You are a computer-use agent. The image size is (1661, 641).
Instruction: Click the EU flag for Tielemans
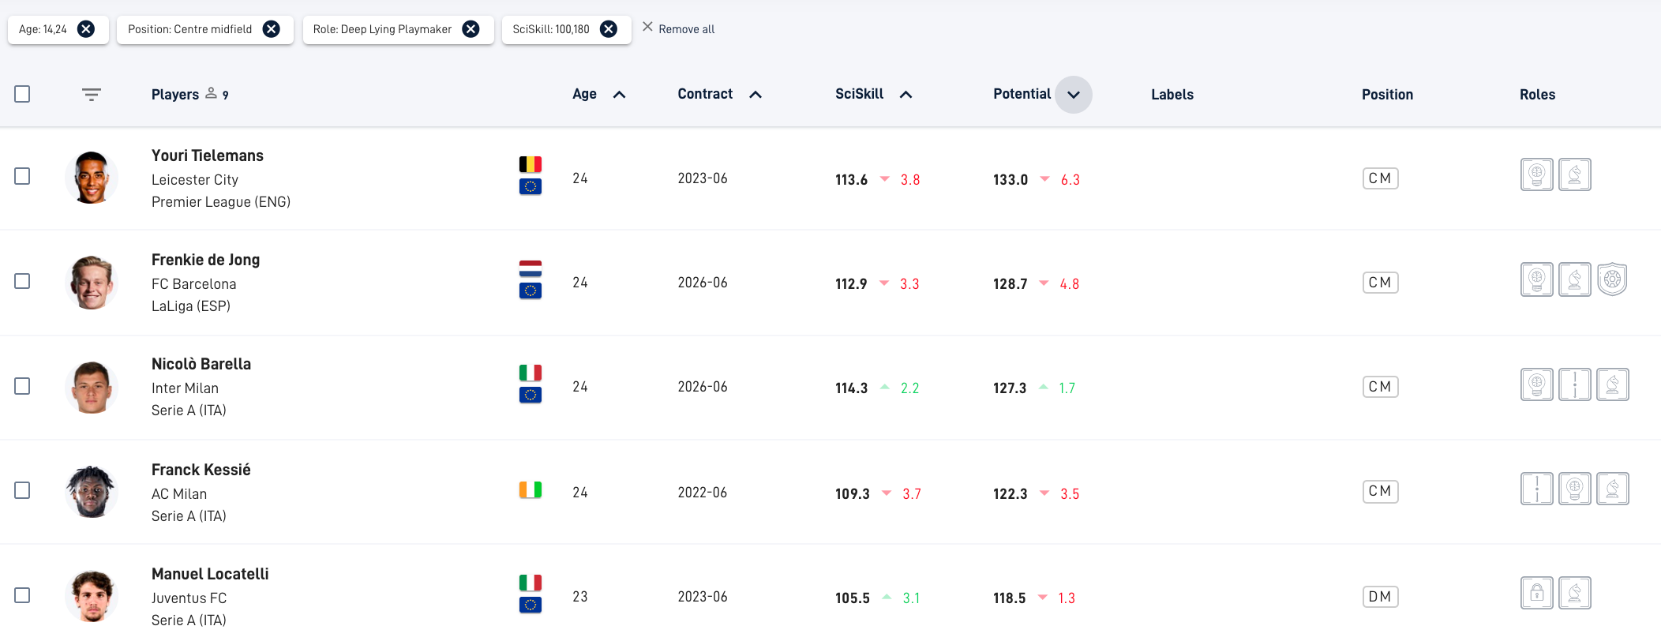coord(531,187)
